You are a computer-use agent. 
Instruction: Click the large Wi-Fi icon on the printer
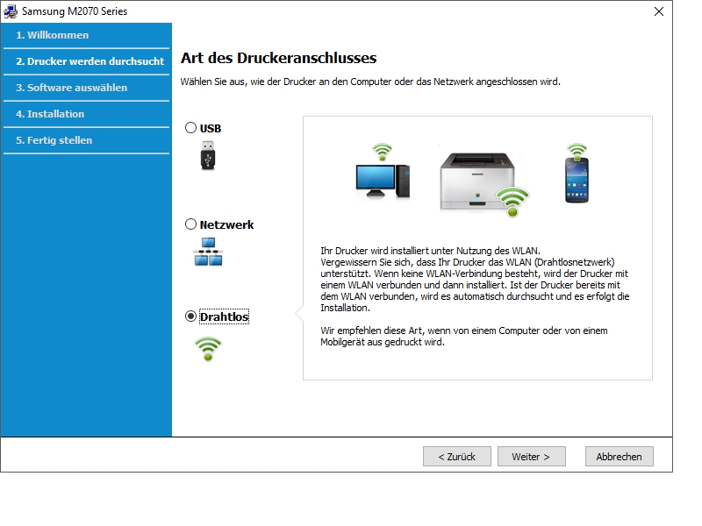512,202
